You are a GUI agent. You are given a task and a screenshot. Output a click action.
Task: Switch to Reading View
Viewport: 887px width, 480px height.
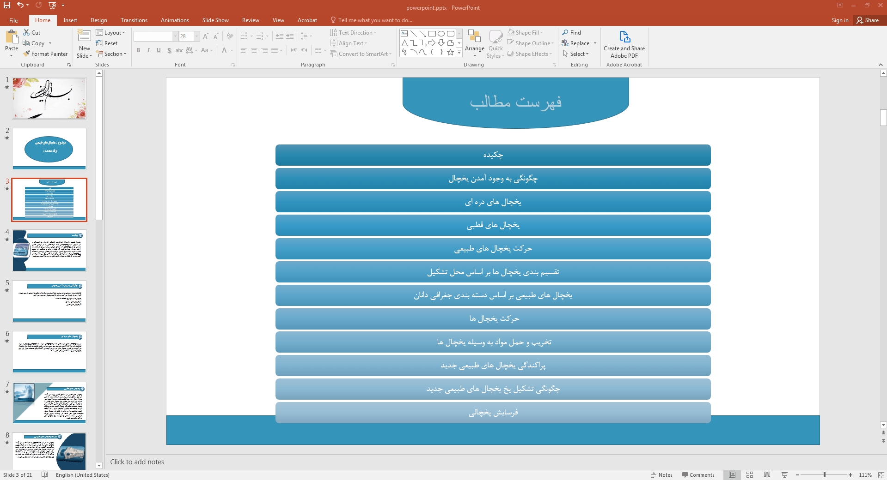coord(767,475)
